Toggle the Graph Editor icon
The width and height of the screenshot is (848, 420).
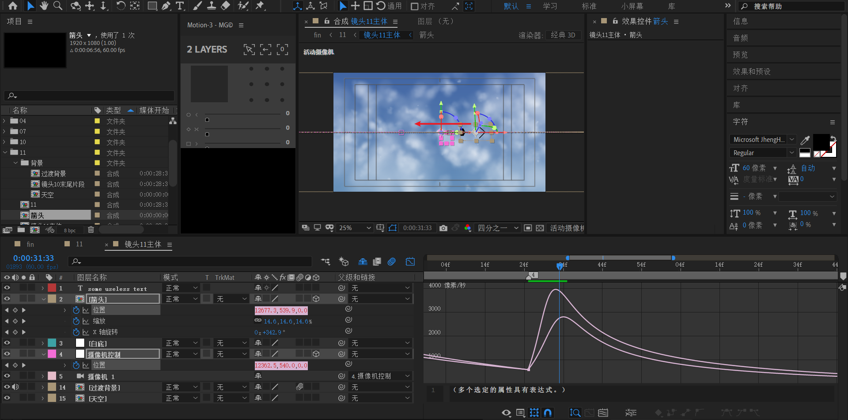point(410,262)
